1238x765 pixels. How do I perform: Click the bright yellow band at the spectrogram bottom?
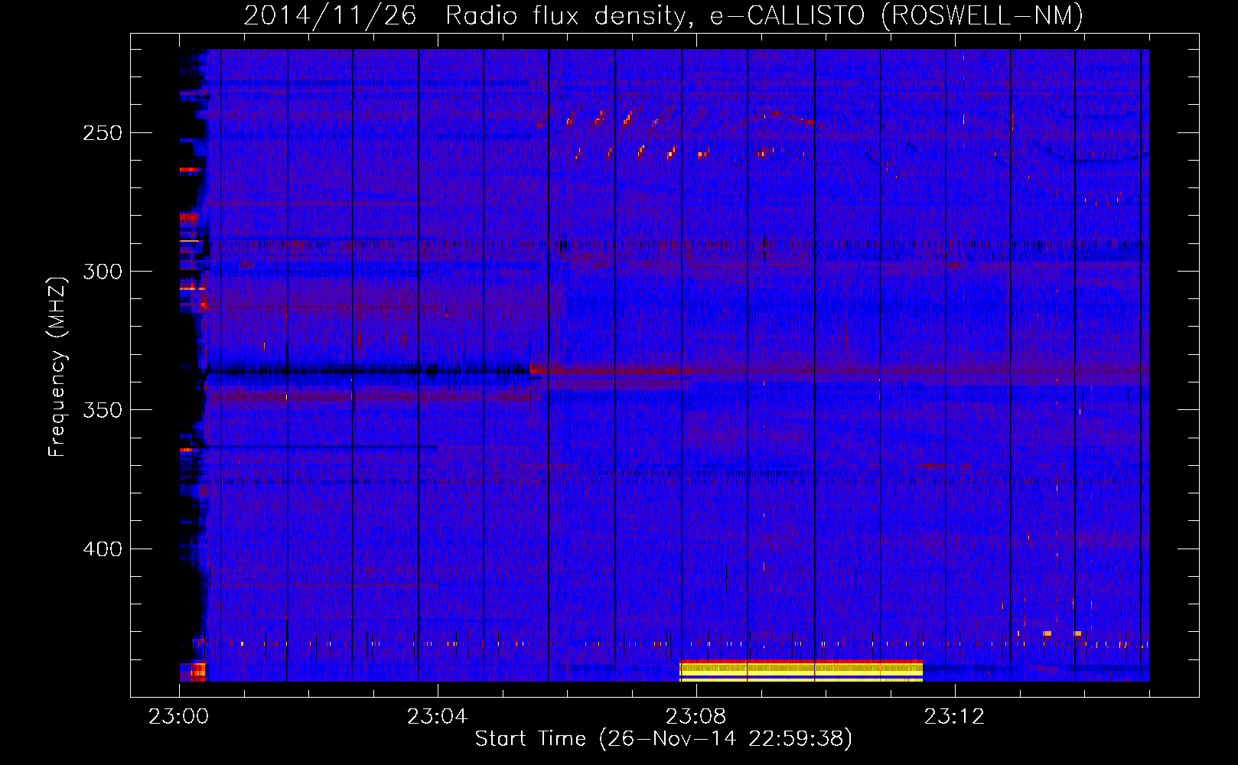pyautogui.click(x=801, y=670)
